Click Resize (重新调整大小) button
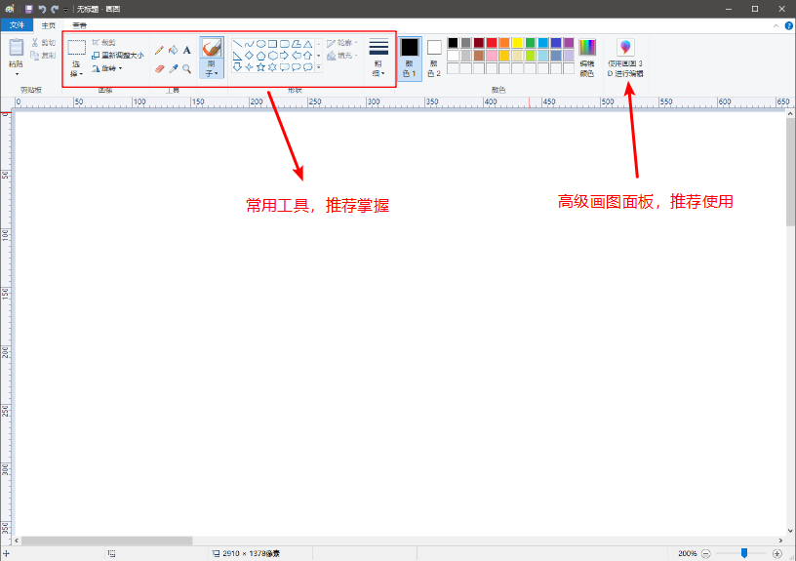The height and width of the screenshot is (561, 796). pyautogui.click(x=118, y=56)
